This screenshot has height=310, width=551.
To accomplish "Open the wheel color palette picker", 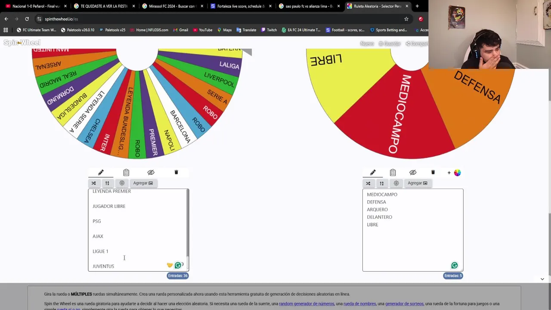I will [457, 173].
